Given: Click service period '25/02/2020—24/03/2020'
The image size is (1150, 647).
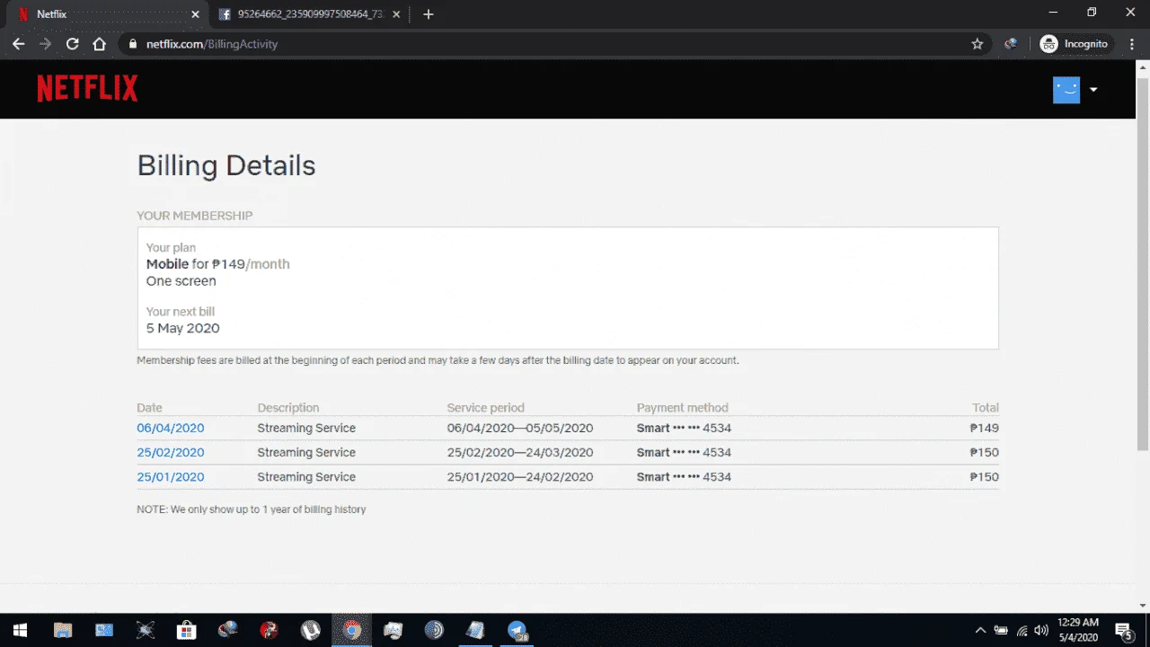Looking at the screenshot, I should coord(520,453).
